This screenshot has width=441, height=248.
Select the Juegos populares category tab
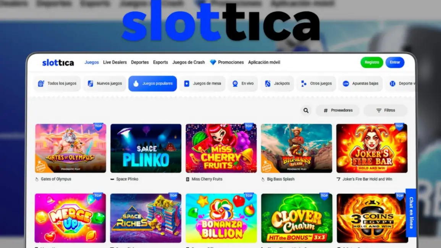pos(153,84)
